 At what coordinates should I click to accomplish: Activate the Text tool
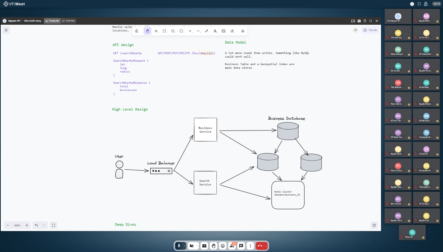215,31
